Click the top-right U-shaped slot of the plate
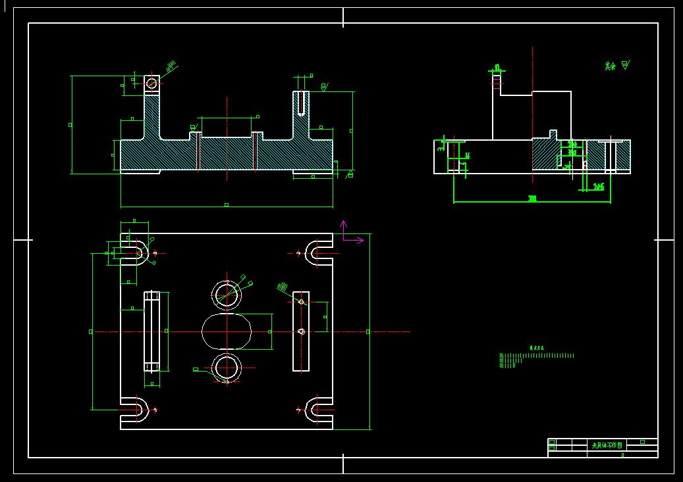 319,253
